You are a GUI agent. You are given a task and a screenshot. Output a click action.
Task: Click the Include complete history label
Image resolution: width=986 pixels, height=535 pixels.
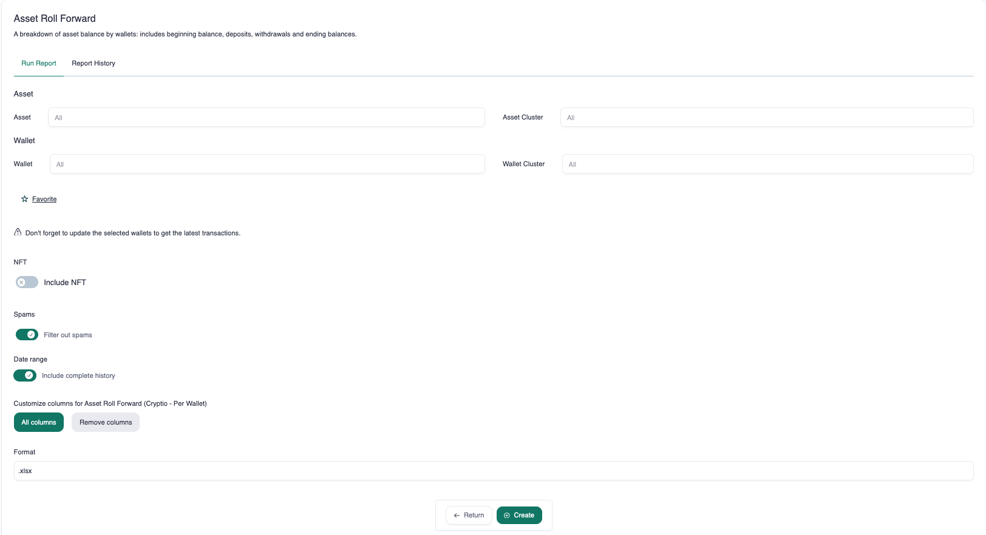point(78,375)
